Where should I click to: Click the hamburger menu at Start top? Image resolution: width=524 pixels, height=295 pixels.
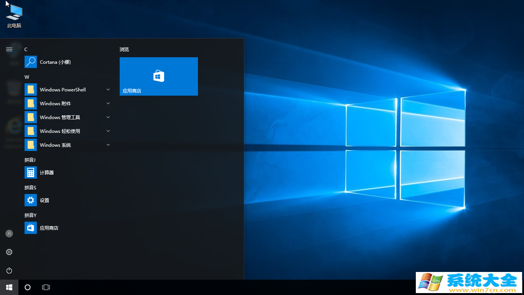tap(9, 49)
